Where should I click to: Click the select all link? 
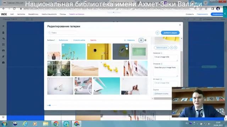tap(63, 40)
